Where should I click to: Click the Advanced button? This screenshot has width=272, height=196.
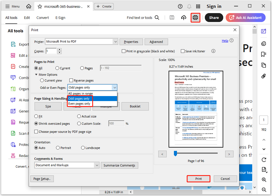pos(156,42)
